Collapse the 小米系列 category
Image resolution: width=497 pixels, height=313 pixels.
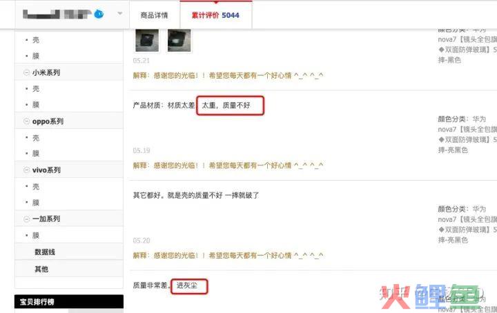(x=27, y=72)
